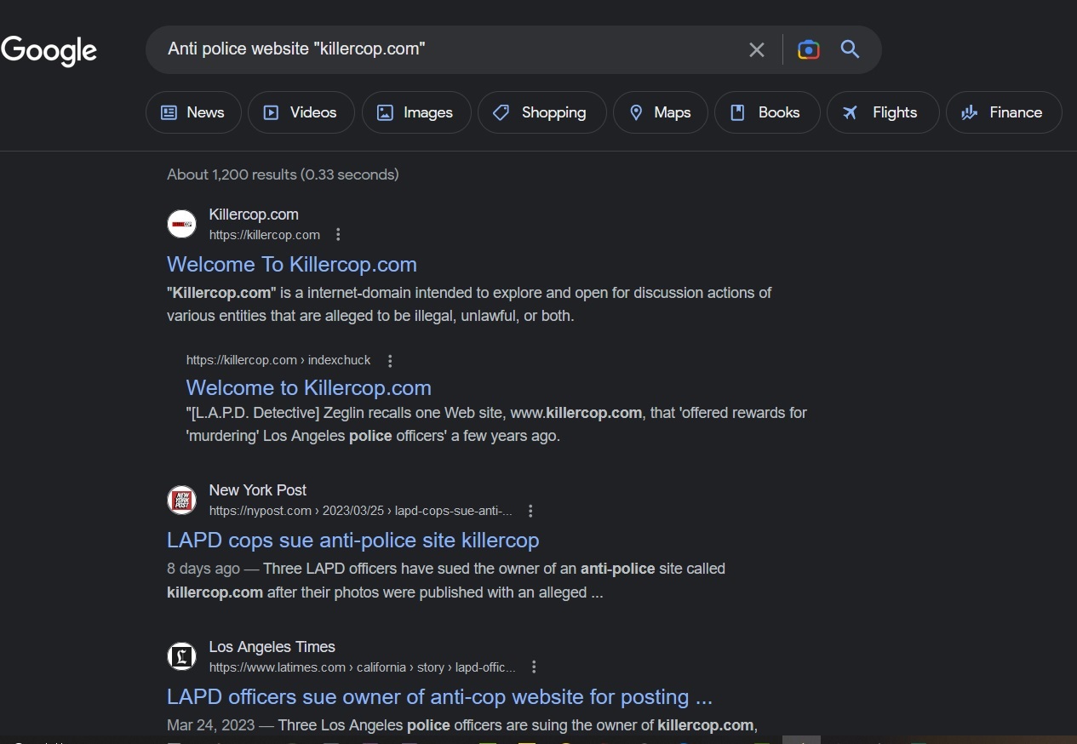Click the magnifying glass search button

tap(850, 49)
